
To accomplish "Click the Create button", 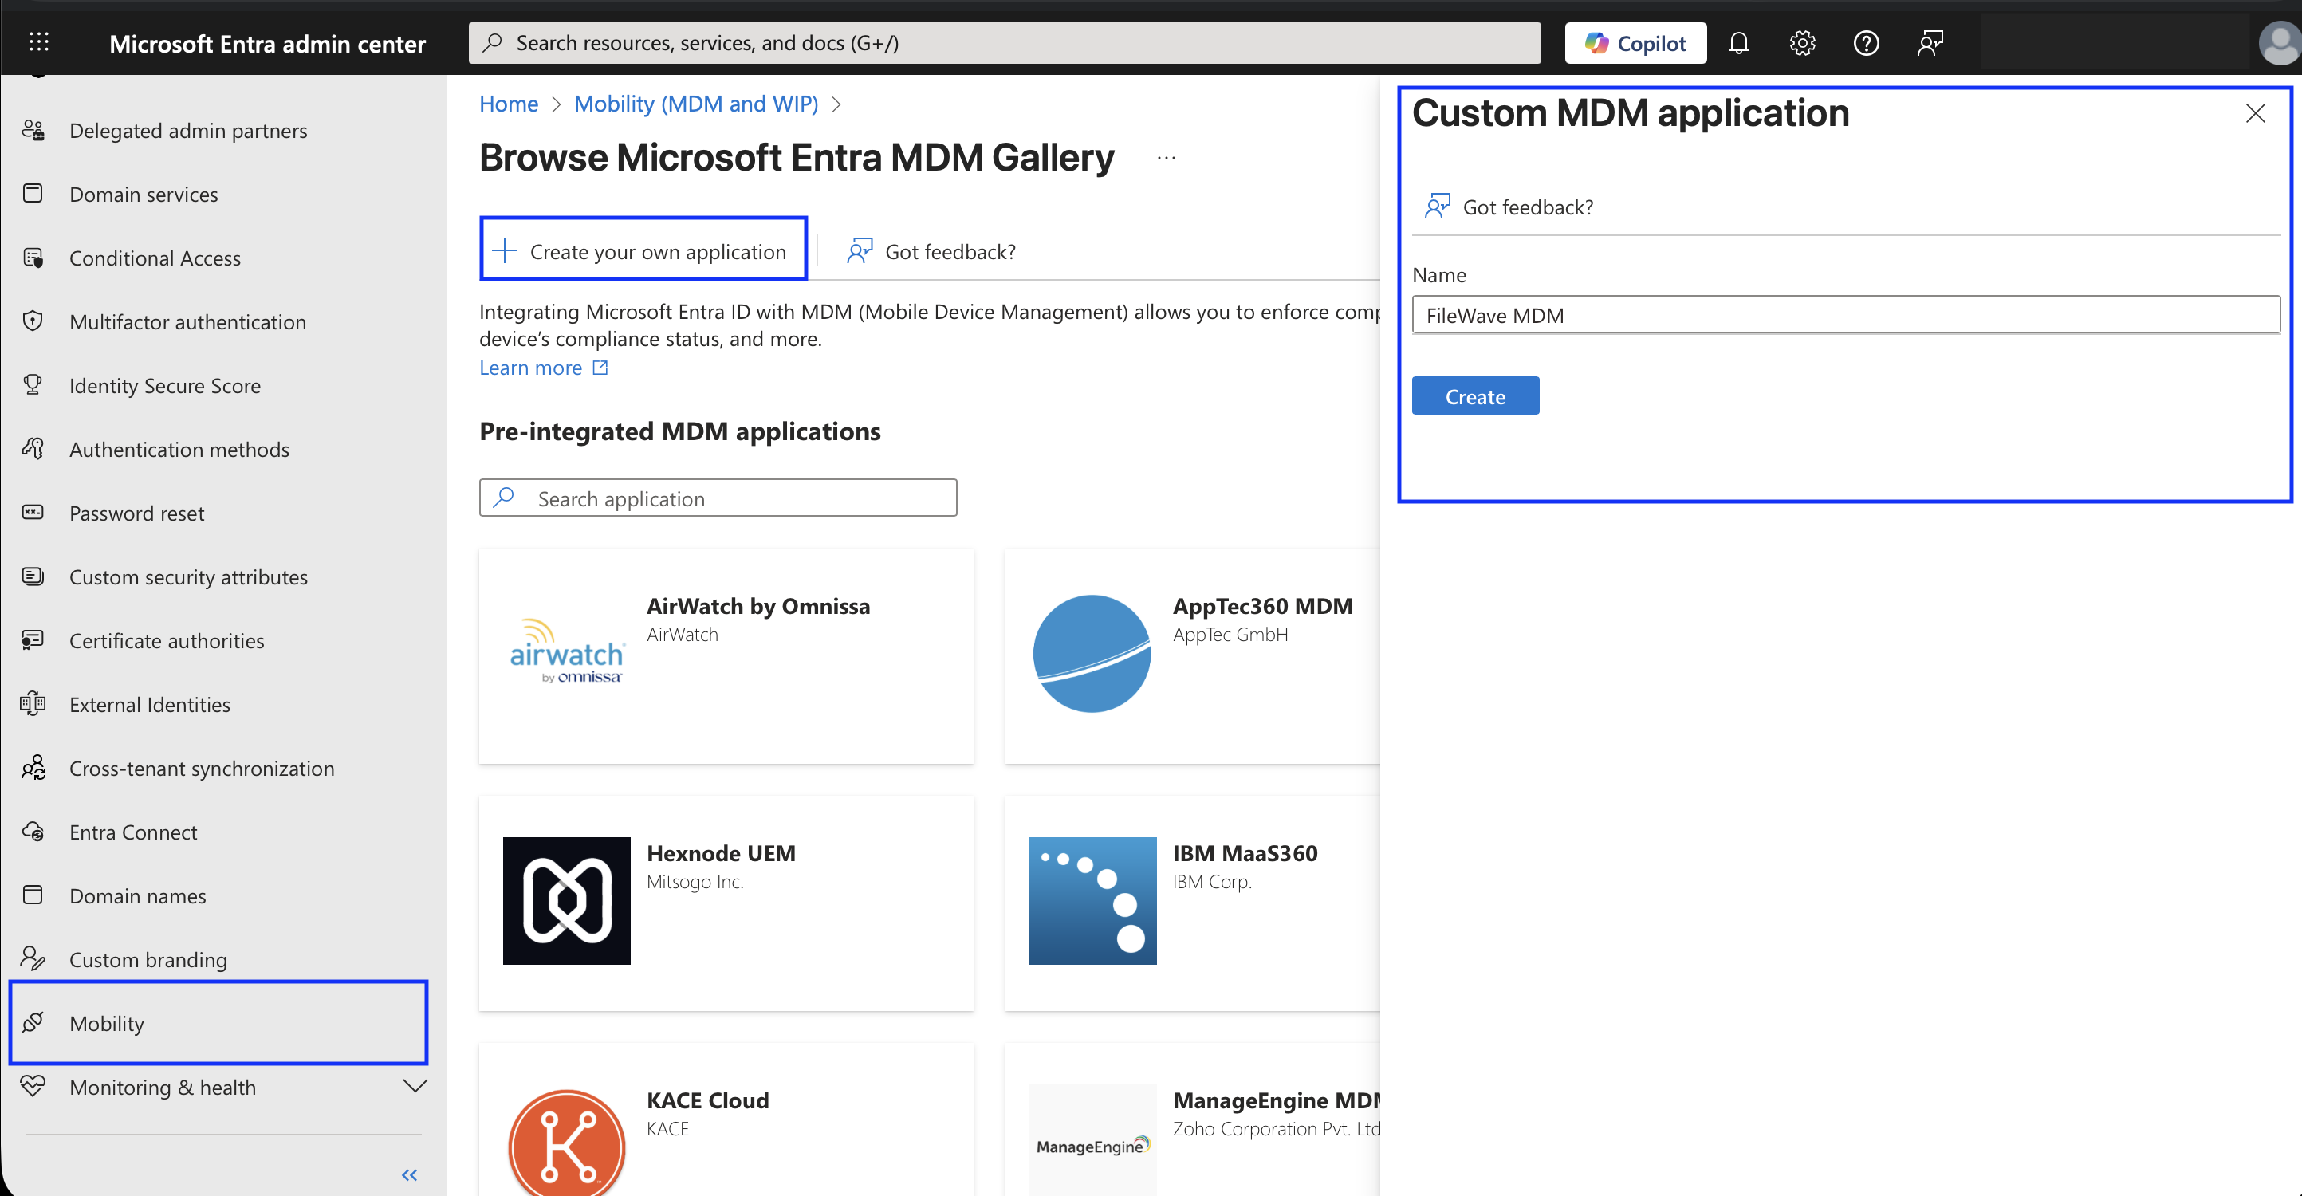I will coord(1474,396).
